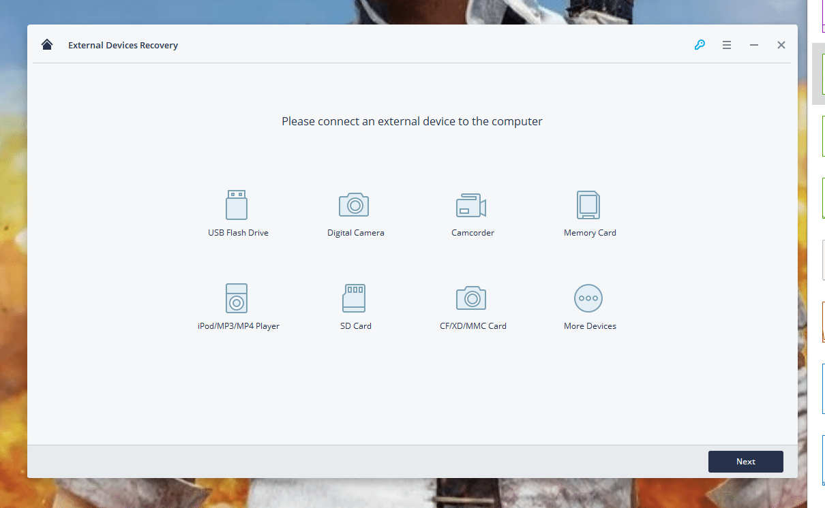Screen dimensions: 825x508
Task: Click the SD Card label
Action: coord(356,326)
